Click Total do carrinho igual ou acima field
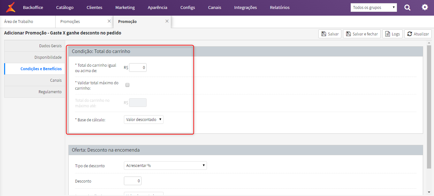Image resolution: width=434 pixels, height=196 pixels. pos(138,67)
